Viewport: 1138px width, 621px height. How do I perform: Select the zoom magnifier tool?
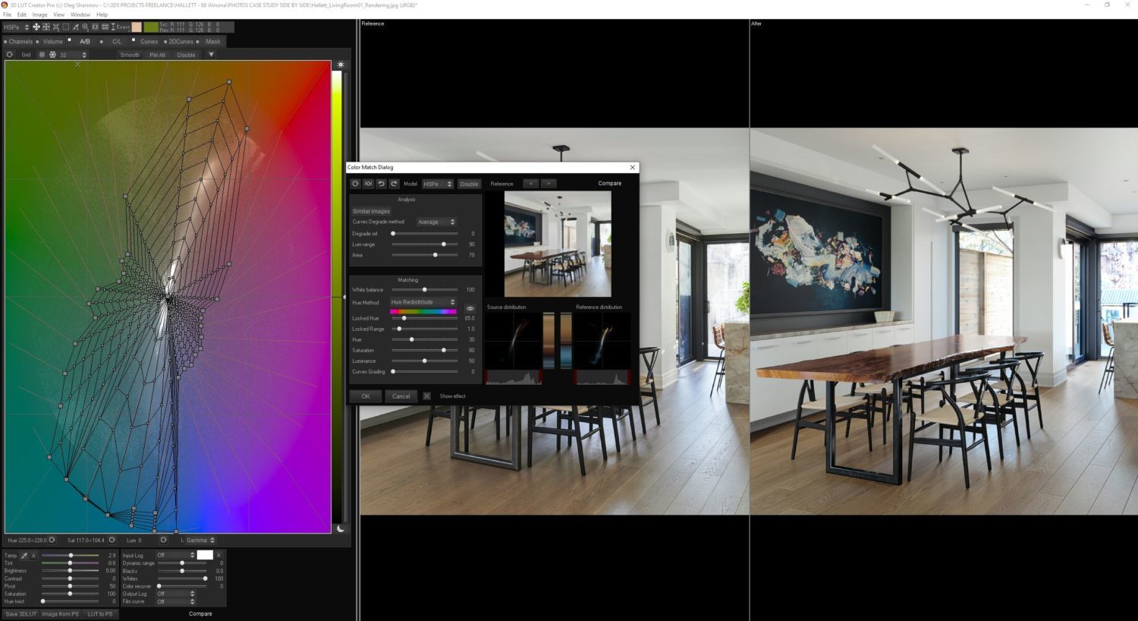pos(85,27)
